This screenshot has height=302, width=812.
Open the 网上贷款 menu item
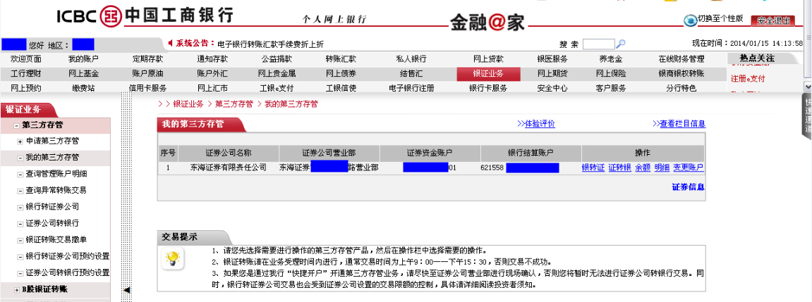coord(487,59)
